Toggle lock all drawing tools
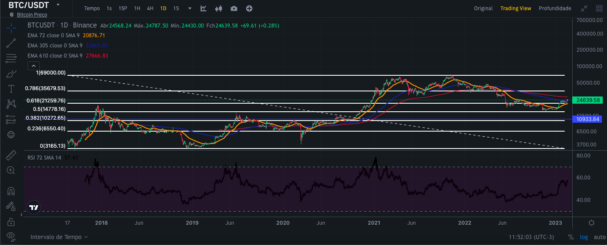Viewport: 607px width, 245px height. point(11,221)
